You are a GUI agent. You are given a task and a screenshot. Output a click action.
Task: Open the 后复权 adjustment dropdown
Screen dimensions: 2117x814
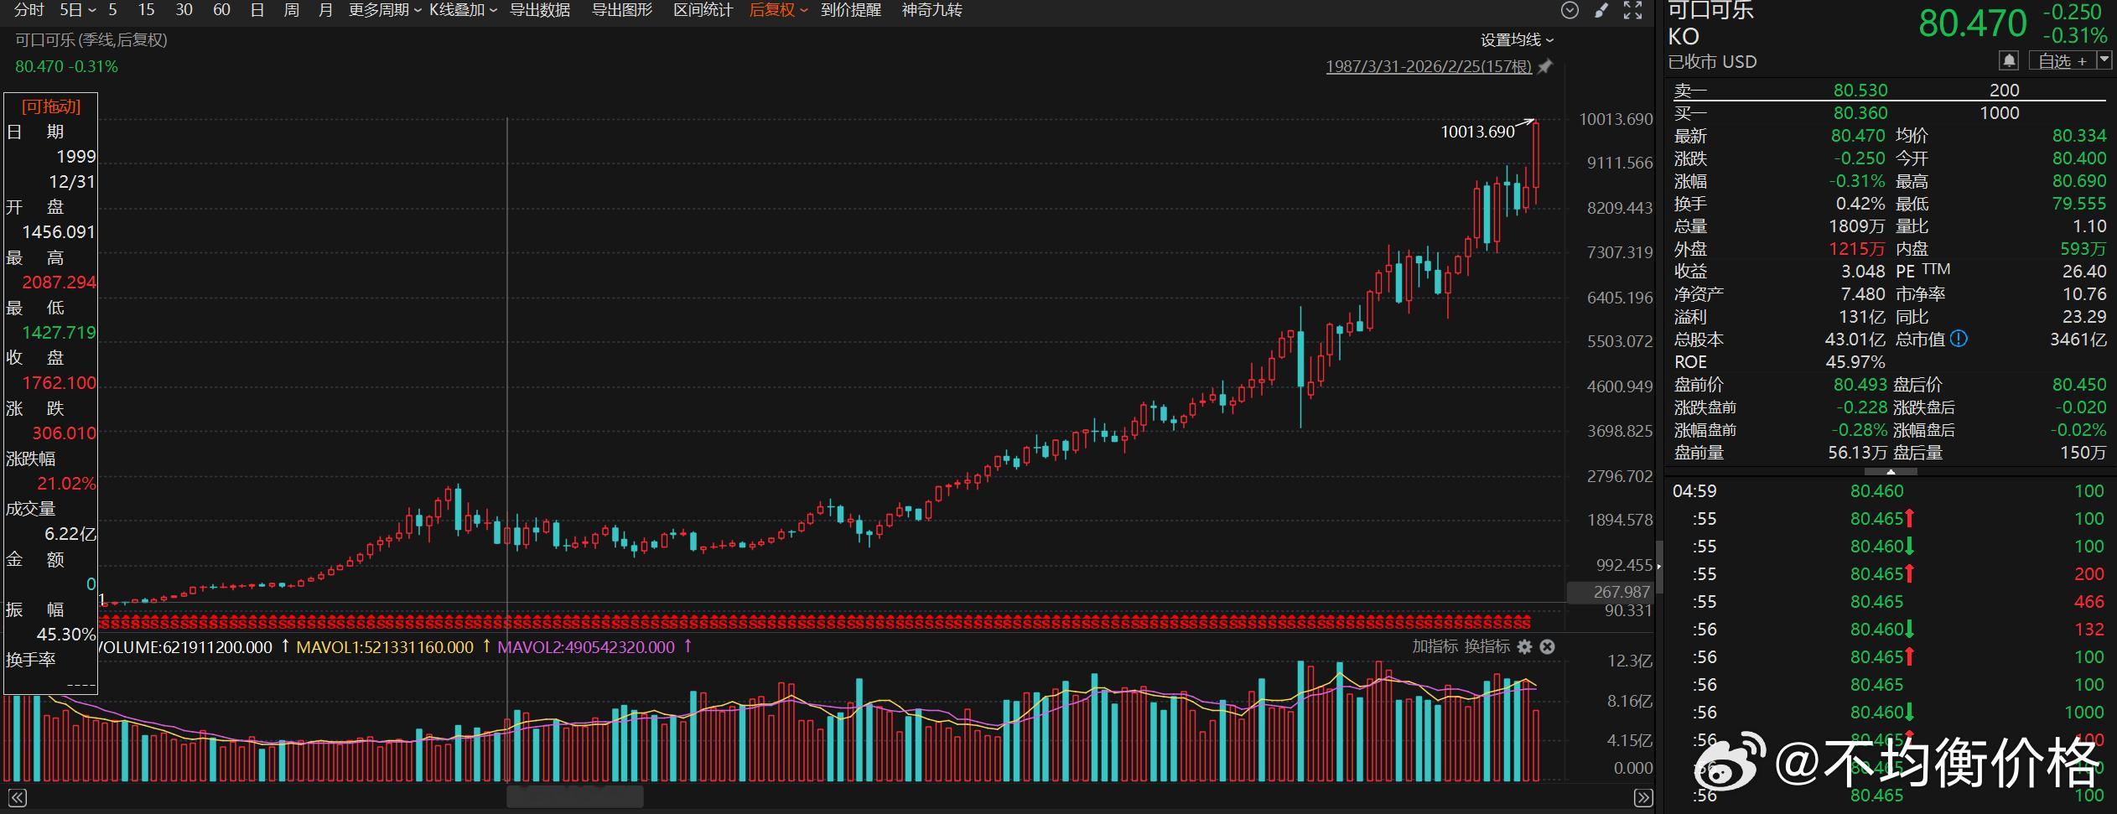(779, 10)
